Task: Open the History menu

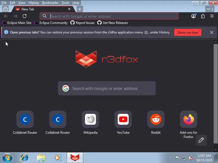Action: tap(34, 3)
